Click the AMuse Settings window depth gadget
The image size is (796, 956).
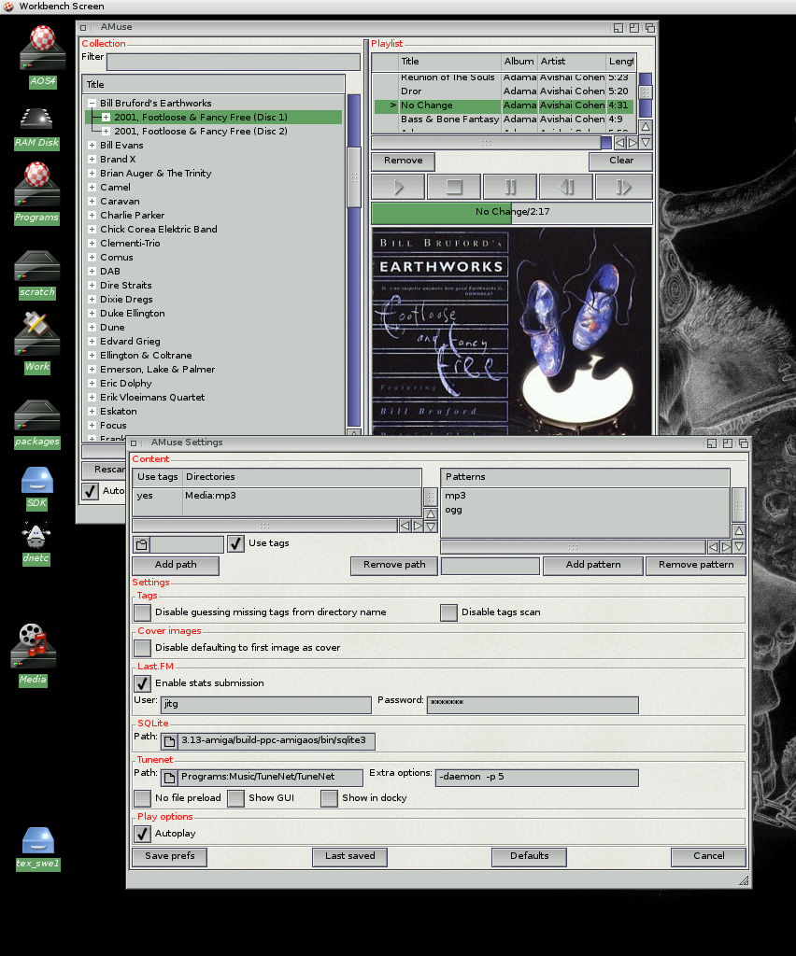(x=743, y=443)
